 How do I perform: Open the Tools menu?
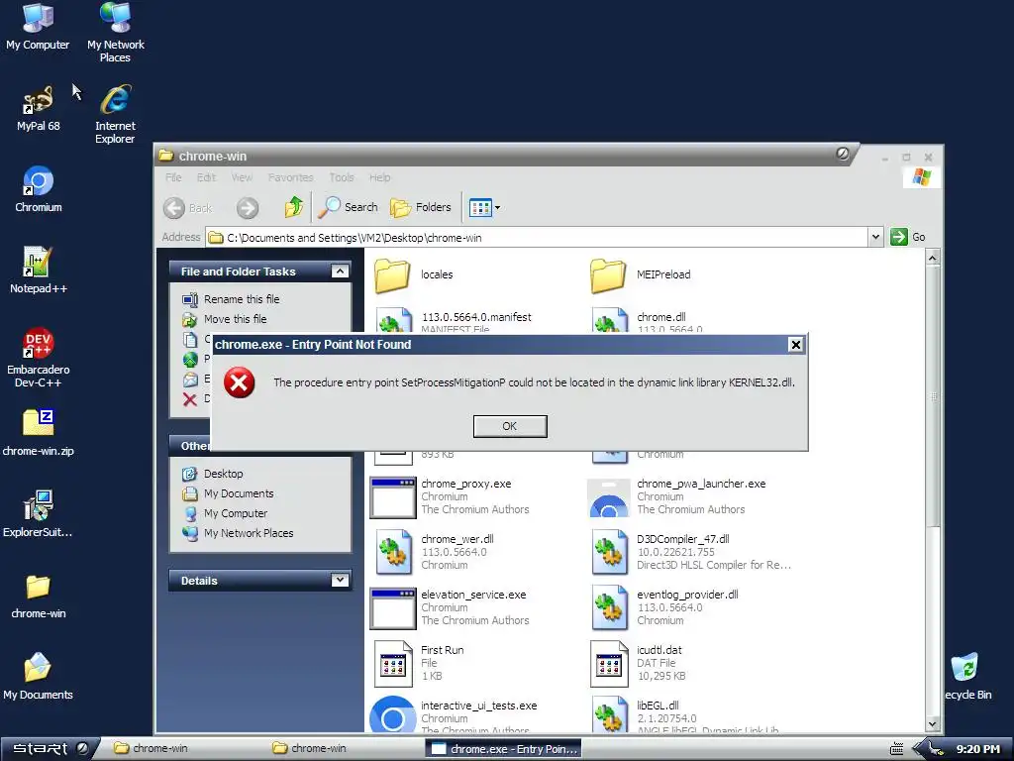click(x=342, y=177)
